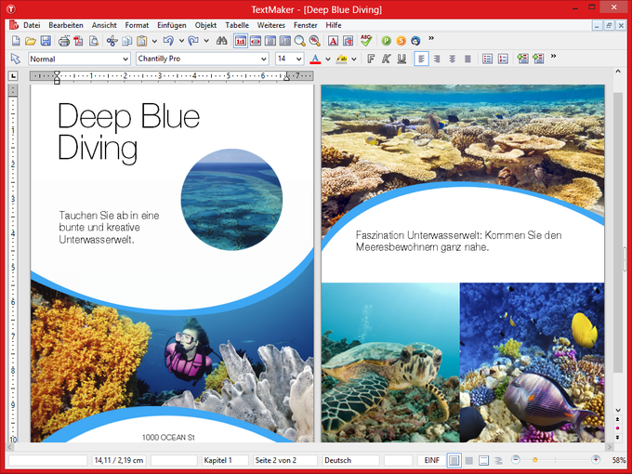This screenshot has height=474, width=632.
Task: Jump to next page with the double-arrow
Action: click(617, 438)
